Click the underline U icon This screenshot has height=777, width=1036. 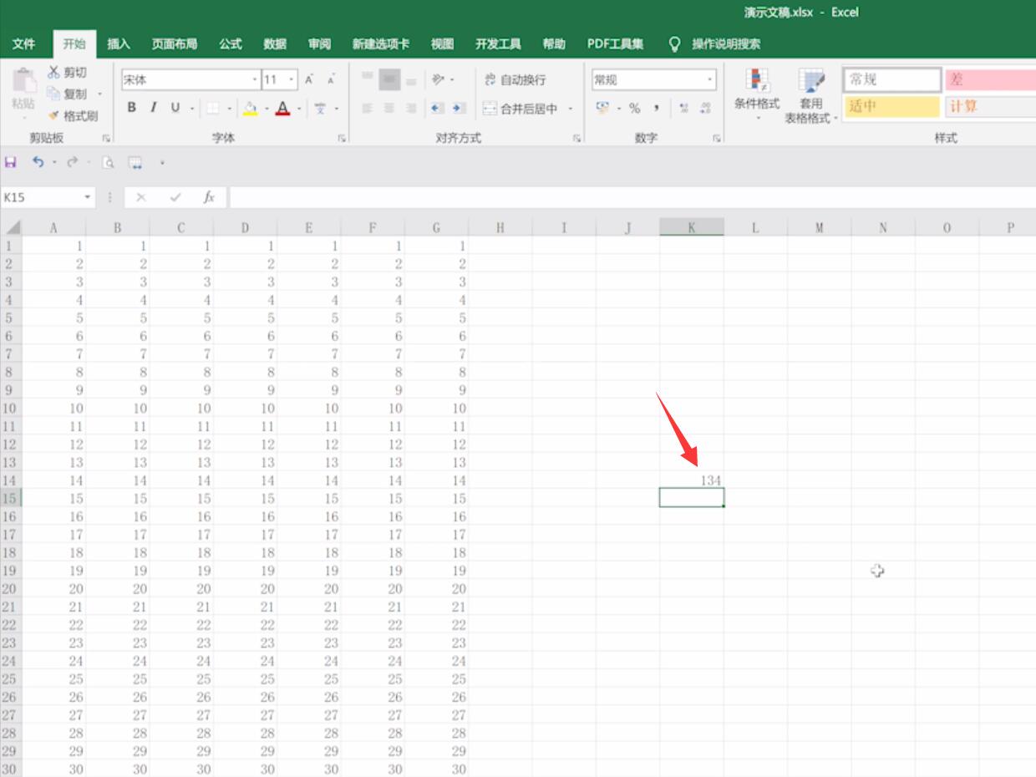point(175,108)
